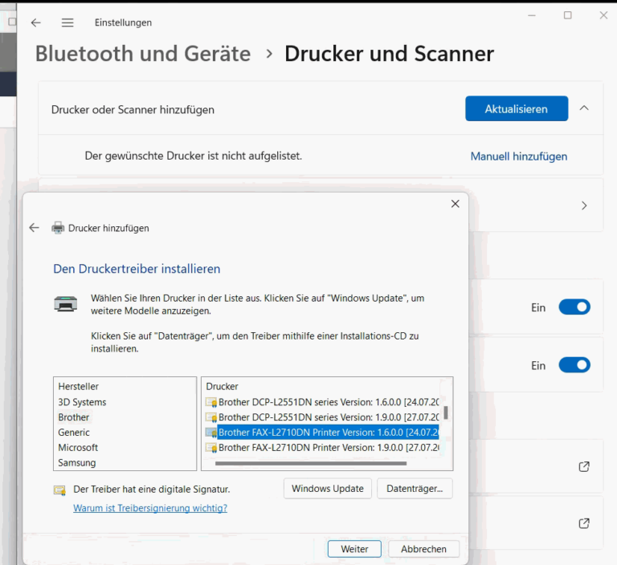
Task: Select Brother in Hersteller list
Action: 74,417
